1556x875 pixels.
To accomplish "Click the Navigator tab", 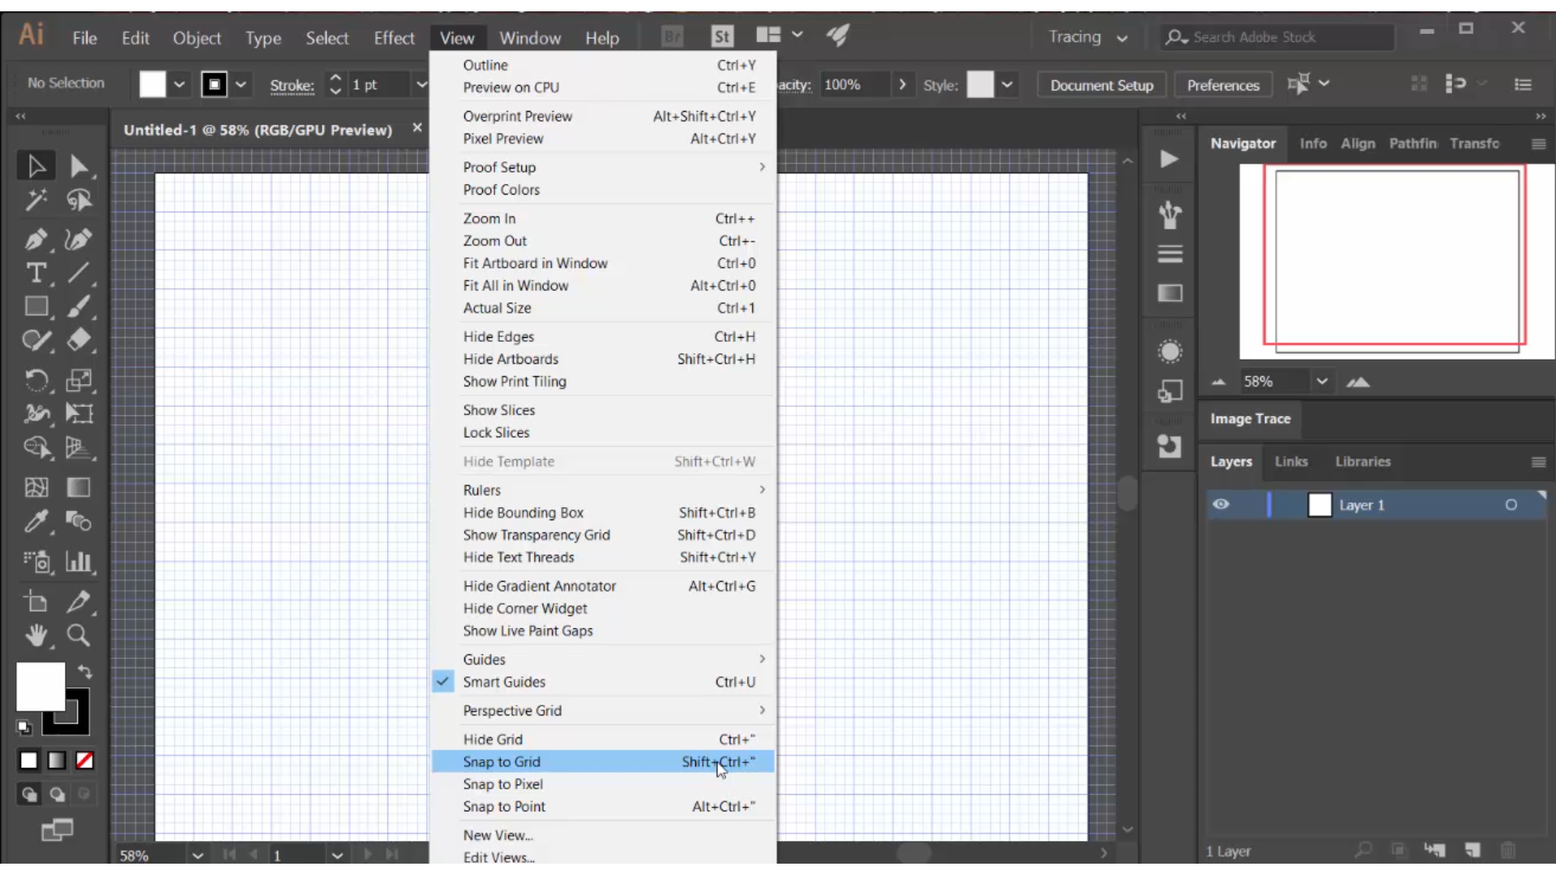I will (x=1244, y=142).
